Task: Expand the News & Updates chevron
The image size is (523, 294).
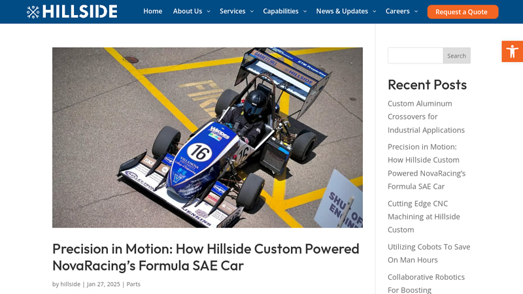Action: coord(375,12)
